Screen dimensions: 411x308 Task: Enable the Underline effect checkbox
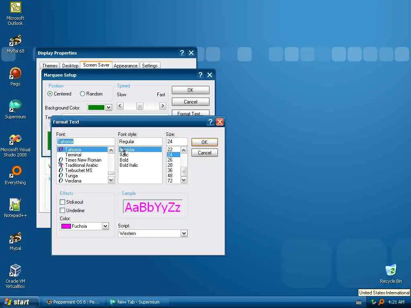click(x=62, y=210)
